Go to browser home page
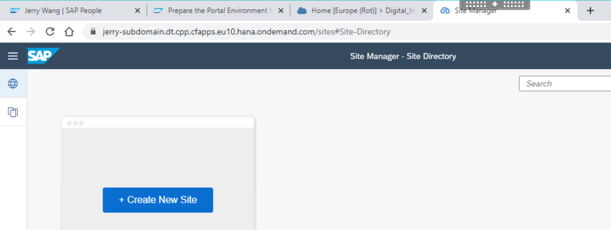Image resolution: width=611 pixels, height=230 pixels. (69, 32)
